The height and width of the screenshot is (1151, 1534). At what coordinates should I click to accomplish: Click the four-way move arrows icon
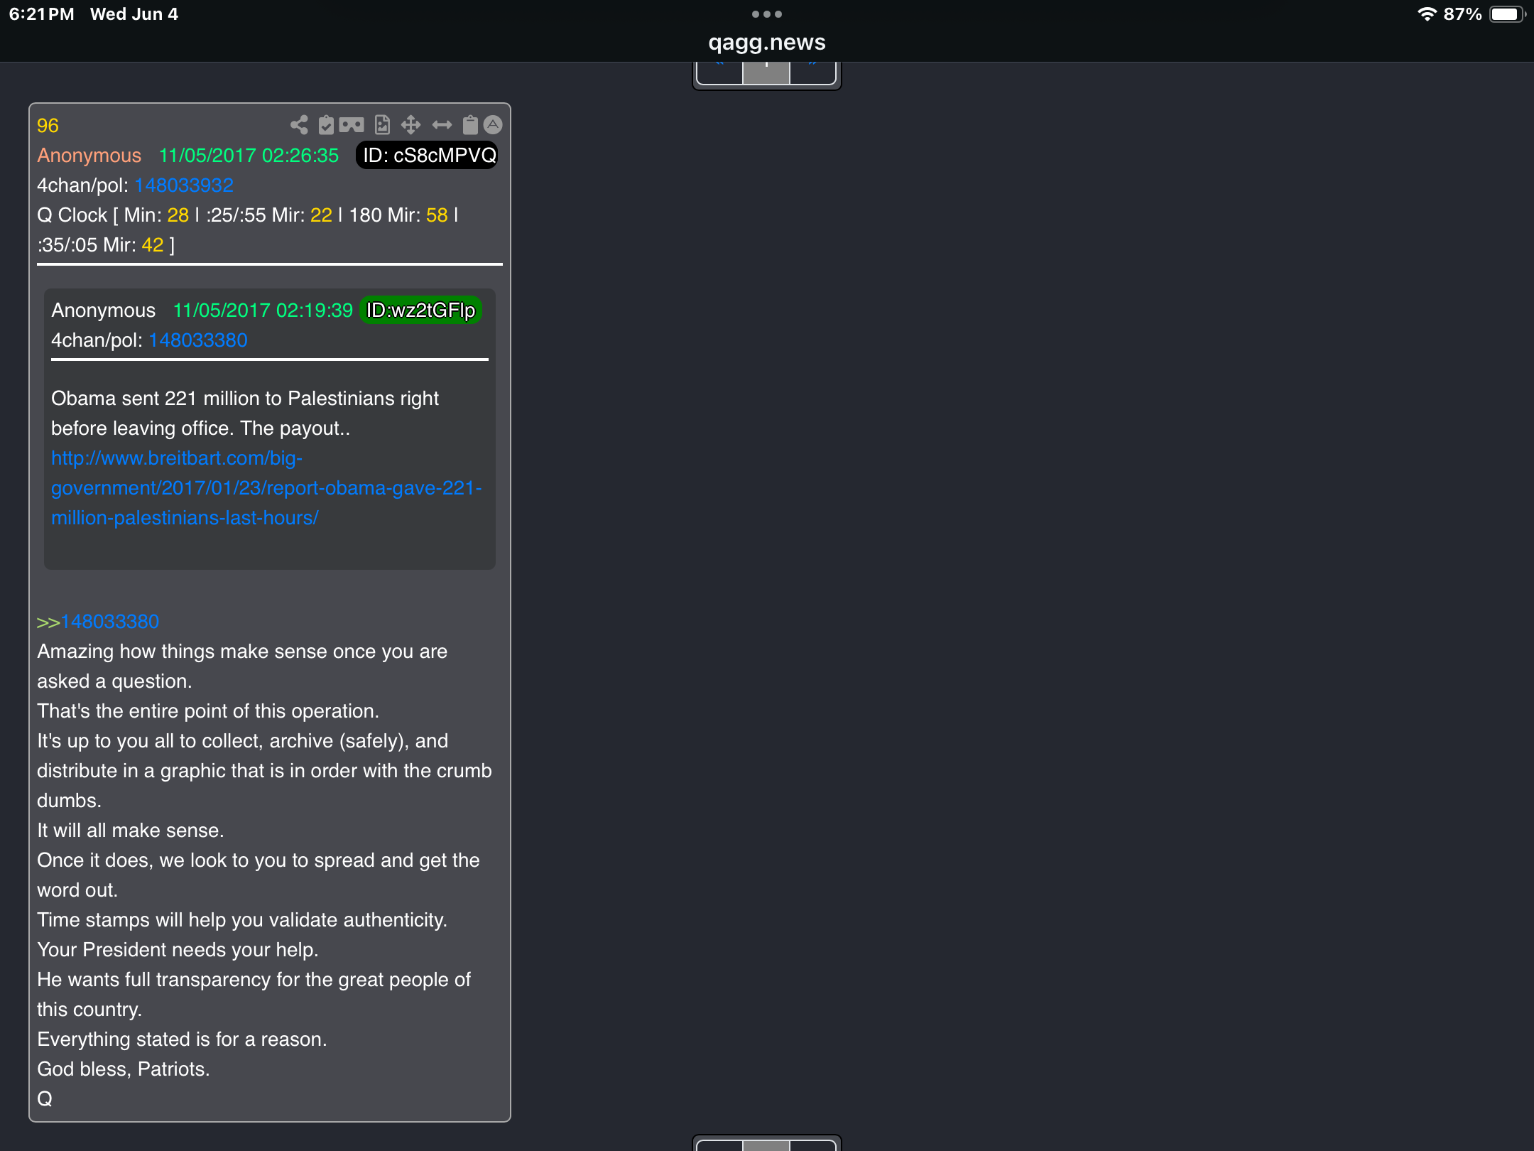[410, 125]
